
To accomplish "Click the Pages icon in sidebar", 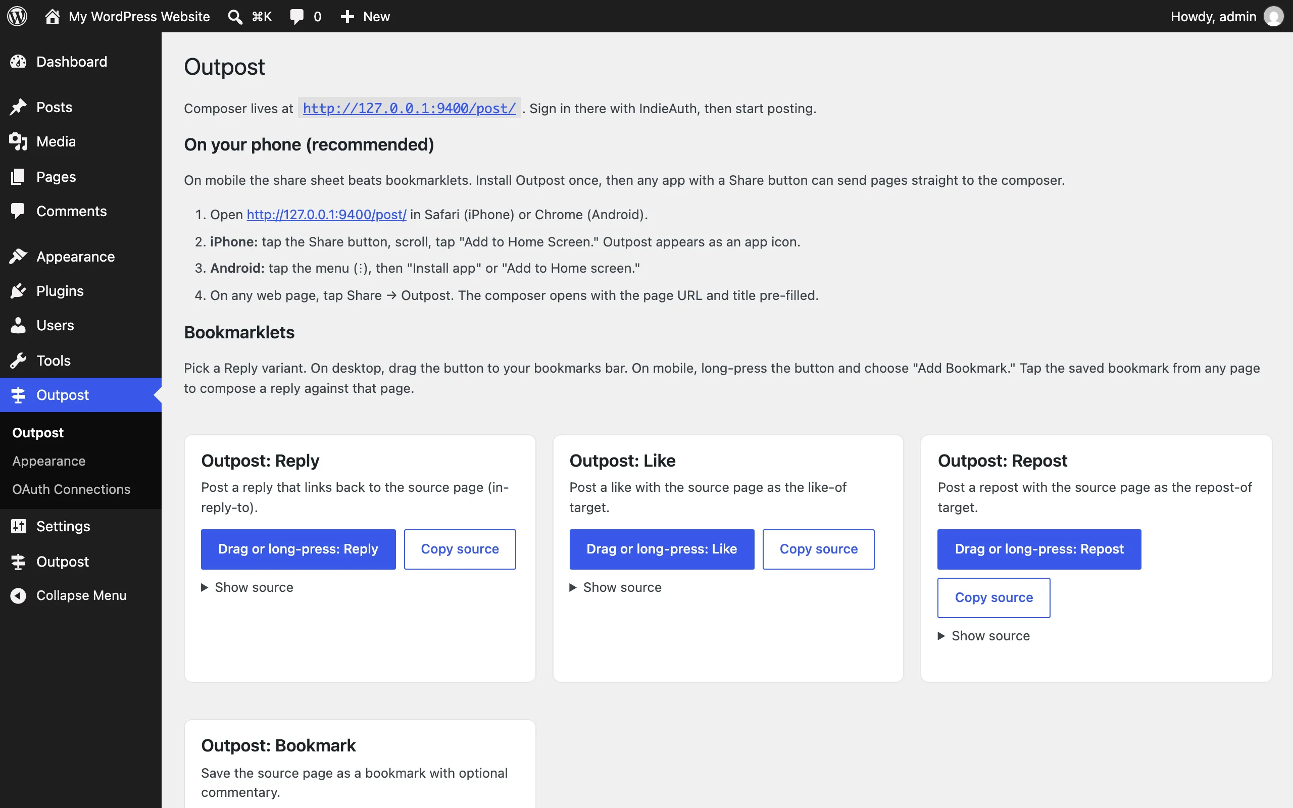I will coord(18,176).
